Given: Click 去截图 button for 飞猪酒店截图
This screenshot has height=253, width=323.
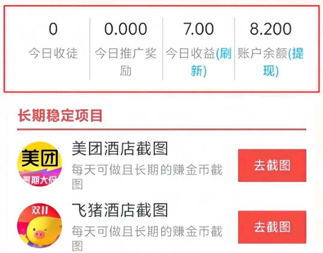Looking at the screenshot, I should (x=272, y=227).
